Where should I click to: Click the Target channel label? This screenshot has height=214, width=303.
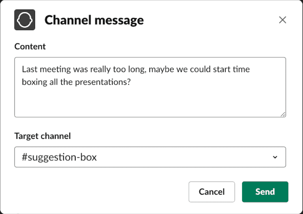click(42, 136)
